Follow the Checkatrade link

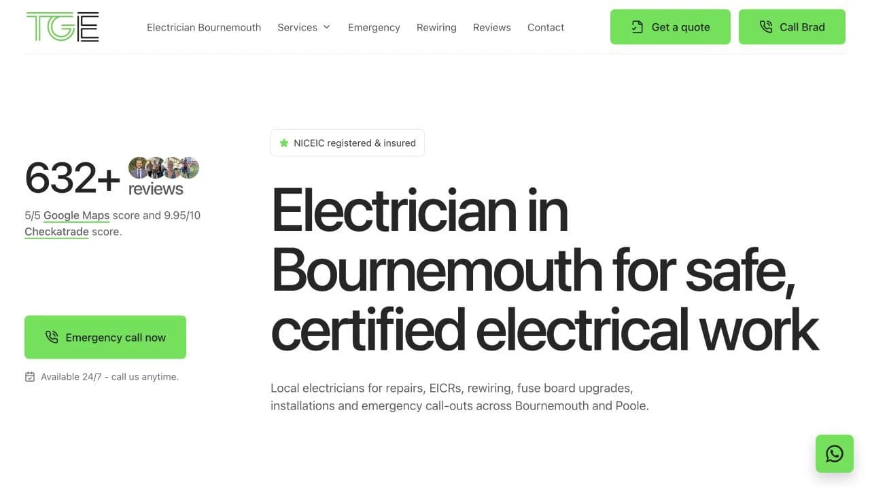tap(56, 232)
